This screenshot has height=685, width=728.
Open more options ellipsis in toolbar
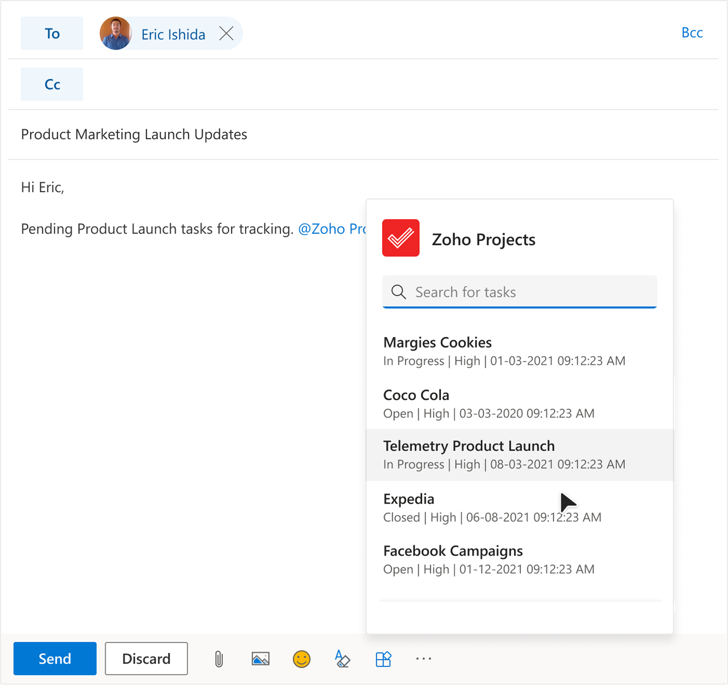coord(423,659)
